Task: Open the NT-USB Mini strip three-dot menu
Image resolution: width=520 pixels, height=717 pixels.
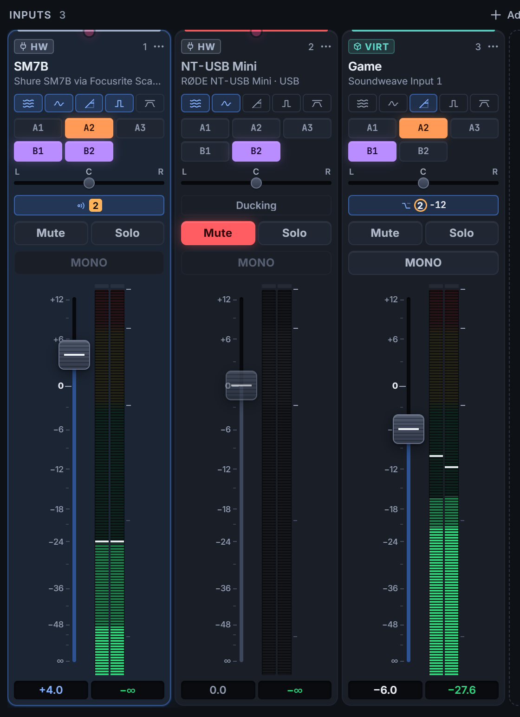Action: pyautogui.click(x=326, y=46)
